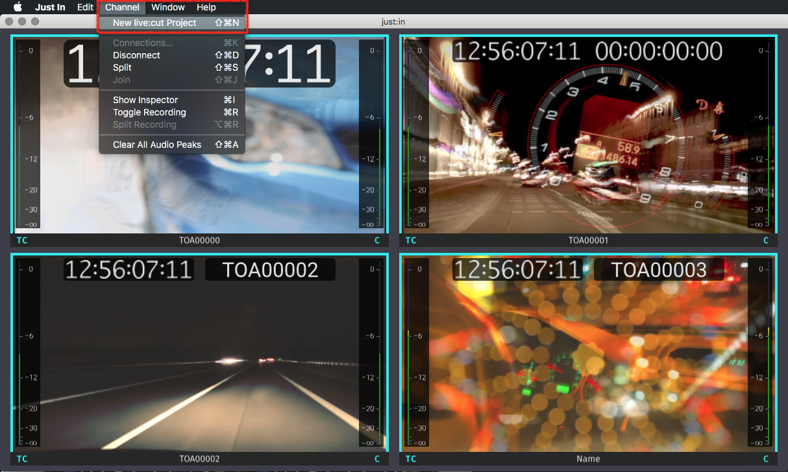Image resolution: width=788 pixels, height=472 pixels.
Task: Close the open Channel menu
Action: point(122,7)
